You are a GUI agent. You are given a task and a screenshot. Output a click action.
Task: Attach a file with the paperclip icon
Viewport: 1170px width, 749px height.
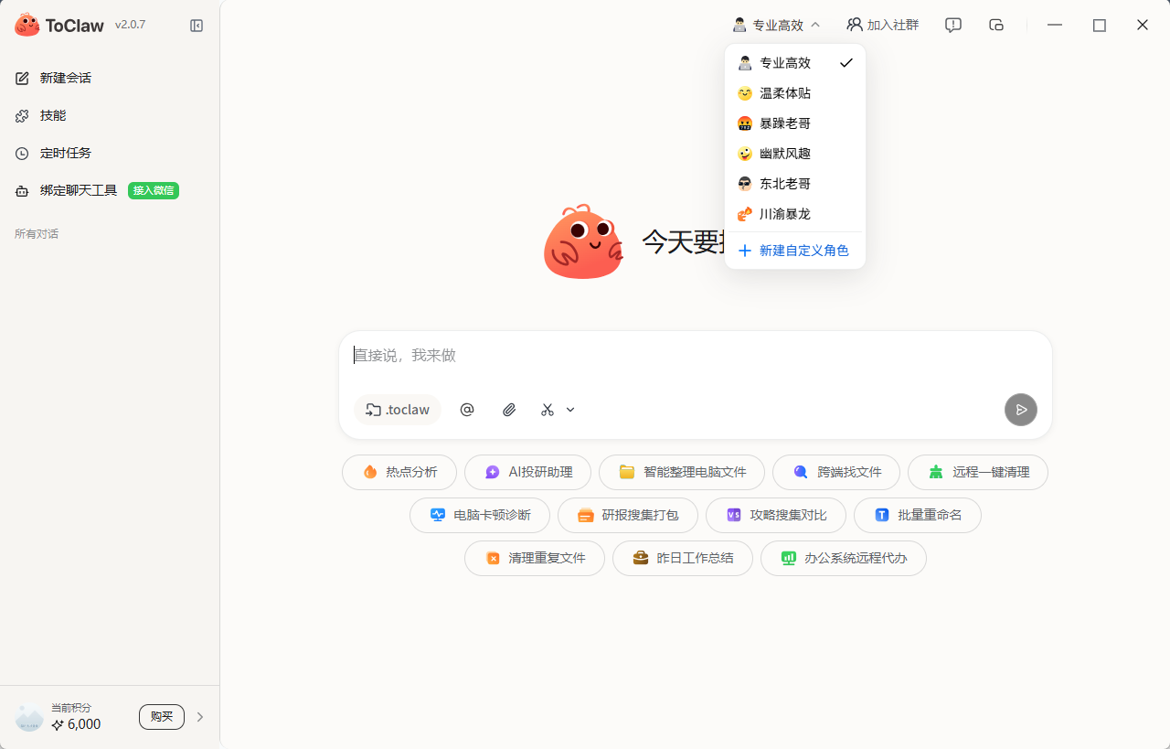click(509, 409)
